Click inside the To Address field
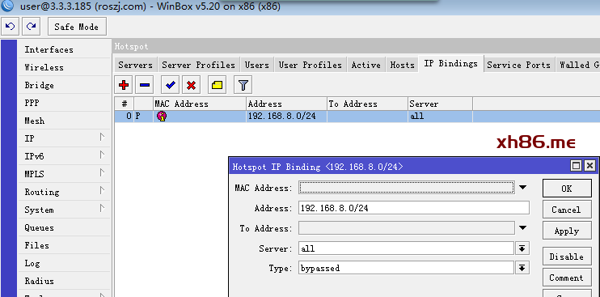The image size is (600, 297). (407, 228)
